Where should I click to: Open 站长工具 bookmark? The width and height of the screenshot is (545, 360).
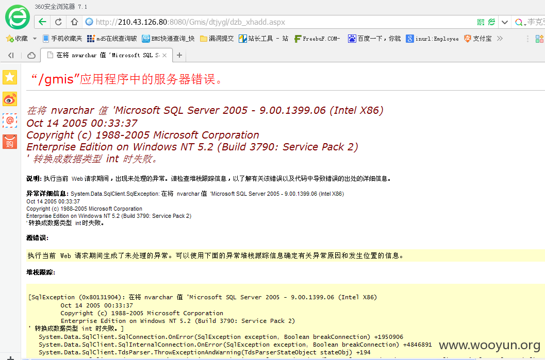coord(263,39)
